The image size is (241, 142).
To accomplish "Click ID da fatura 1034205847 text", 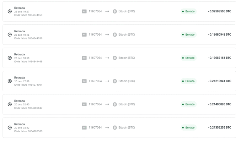I will [x=28, y=108].
